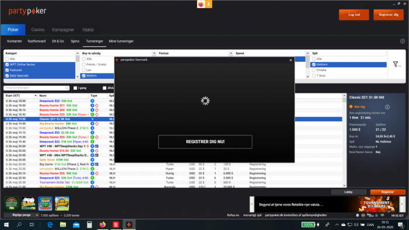Launch the Blackjack casino game icon
The image size is (409, 230).
click(29, 203)
